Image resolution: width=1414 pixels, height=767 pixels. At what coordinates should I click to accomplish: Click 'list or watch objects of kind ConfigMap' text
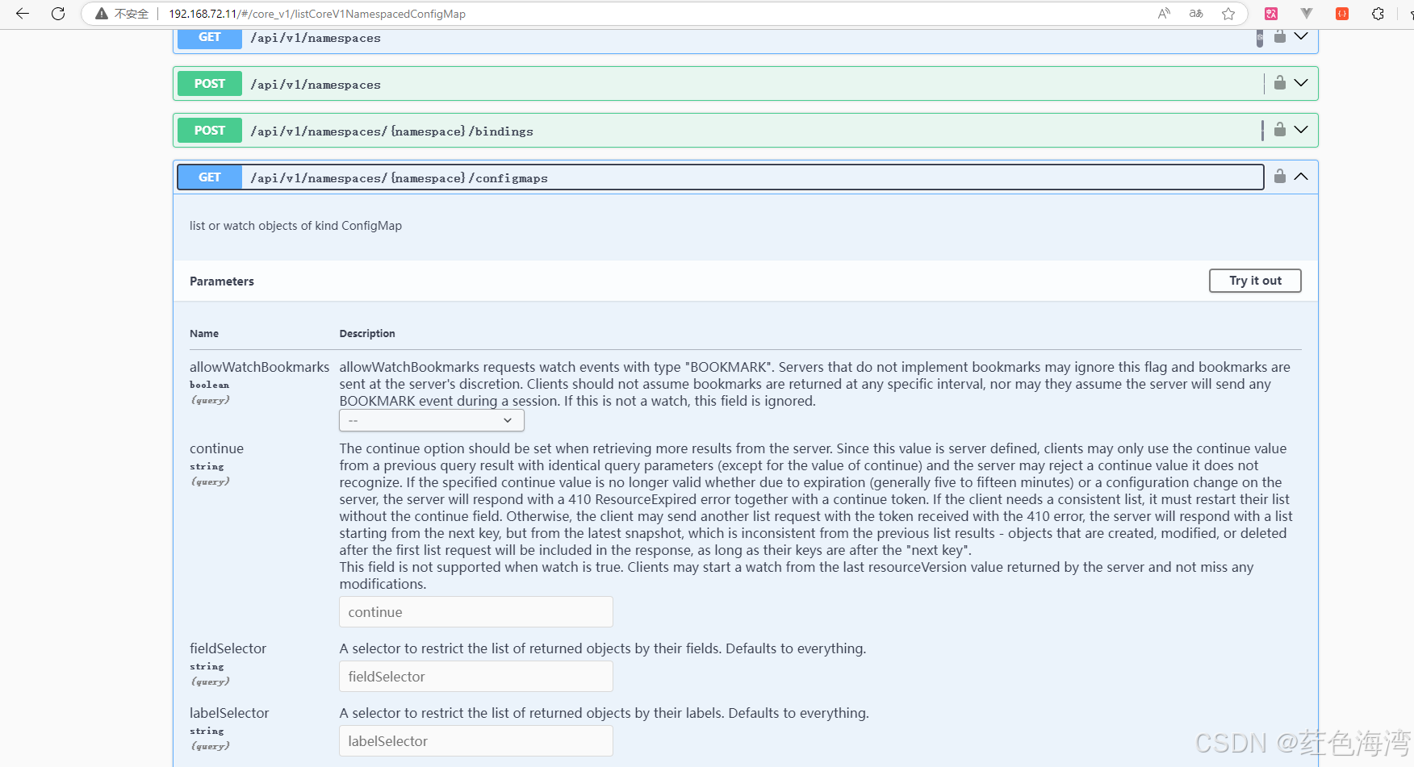coord(295,226)
